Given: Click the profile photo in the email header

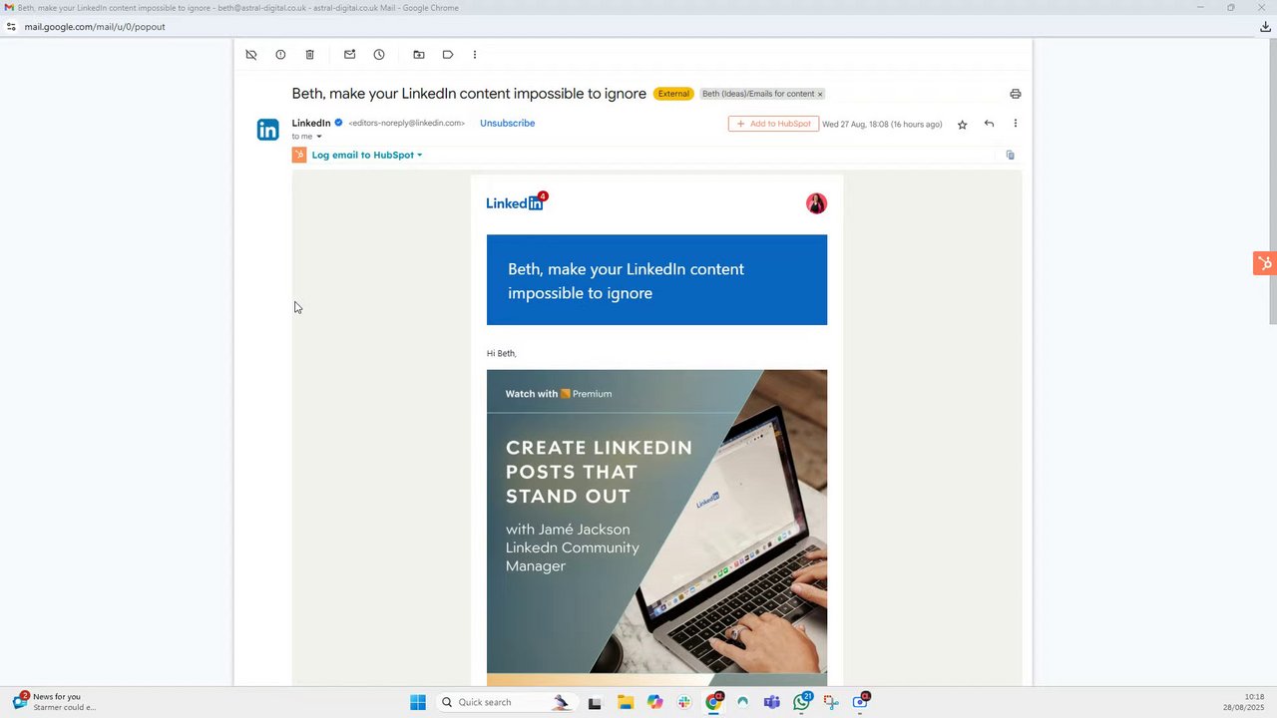Looking at the screenshot, I should coord(816,203).
